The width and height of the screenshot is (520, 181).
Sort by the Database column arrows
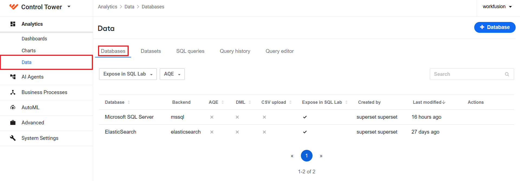click(x=129, y=102)
